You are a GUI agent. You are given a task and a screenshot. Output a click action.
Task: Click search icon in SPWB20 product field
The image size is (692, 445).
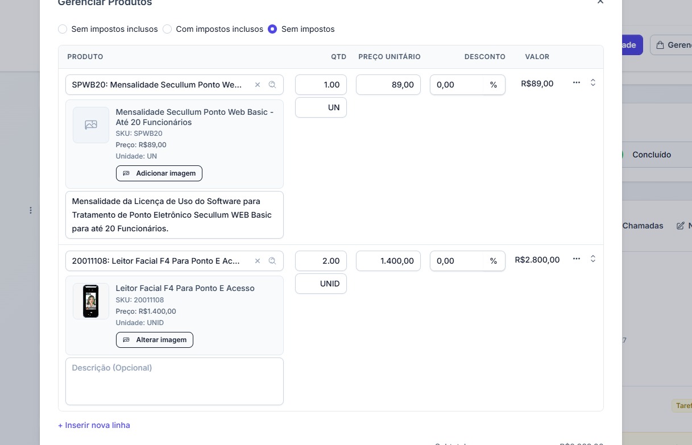point(272,85)
